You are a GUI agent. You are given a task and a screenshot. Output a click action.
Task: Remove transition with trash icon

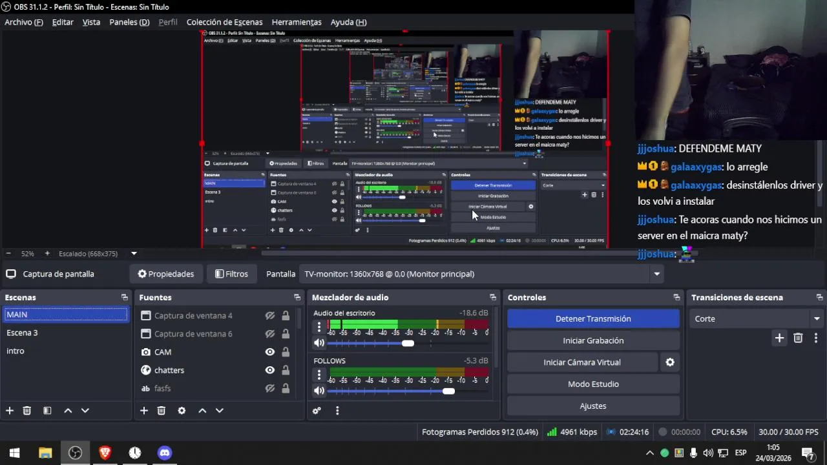(x=798, y=338)
